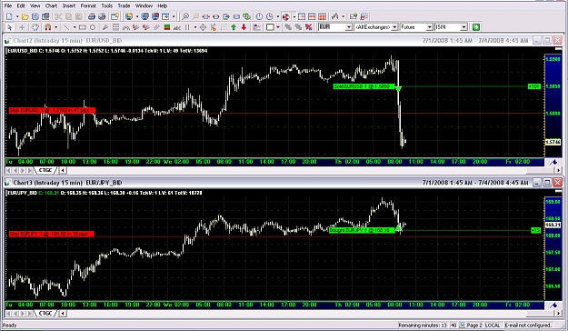Click the Fibonacci horizontal lines tool
This screenshot has height=331, width=568.
[116, 27]
